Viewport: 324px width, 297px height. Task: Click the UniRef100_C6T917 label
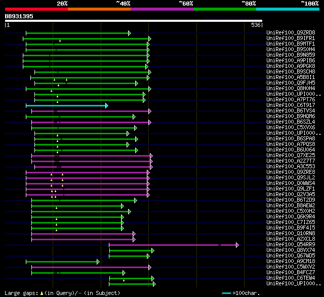291,105
